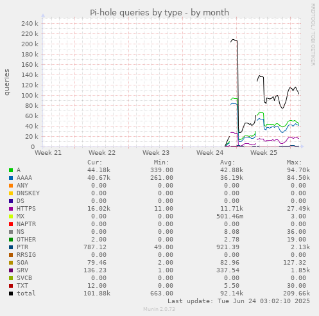The image size is (319, 316).
Task: Click the 'Avg:' column header
Action: click(228, 162)
